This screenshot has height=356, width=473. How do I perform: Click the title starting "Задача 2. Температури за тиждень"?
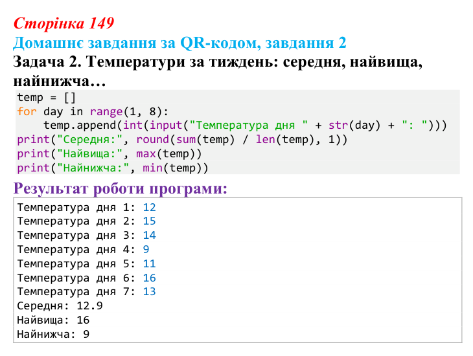click(x=218, y=71)
